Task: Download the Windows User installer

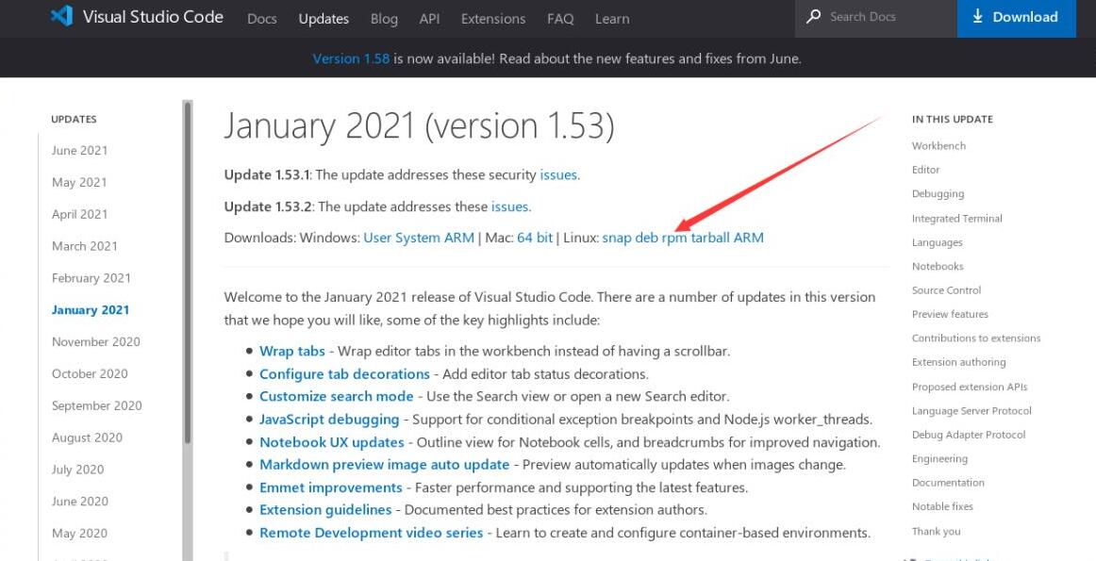Action: click(x=379, y=238)
